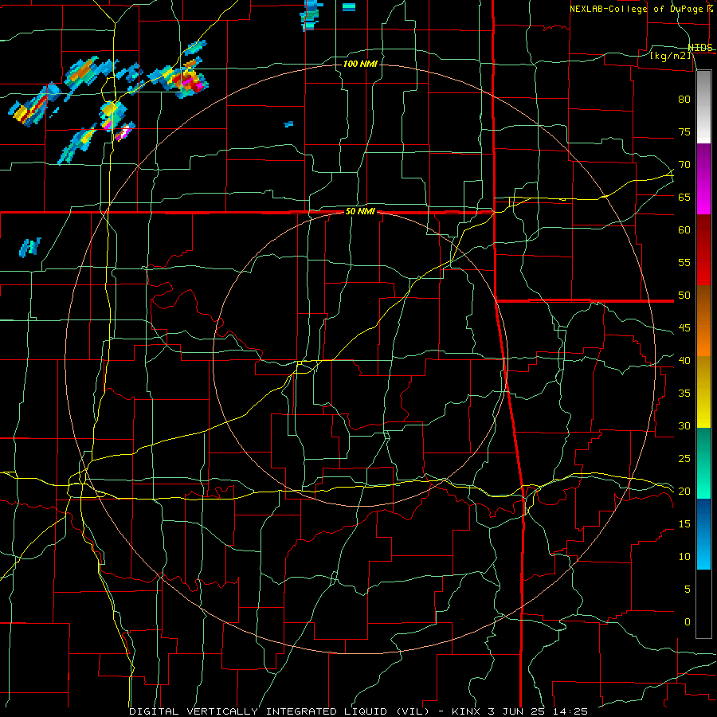Click the 20 value on the legend
This screenshot has height=717, width=717.
click(684, 491)
